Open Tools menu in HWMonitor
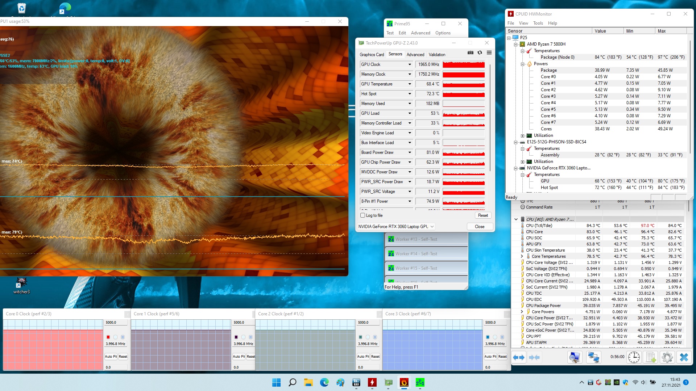Screen dimensions: 696x391 click(538, 23)
